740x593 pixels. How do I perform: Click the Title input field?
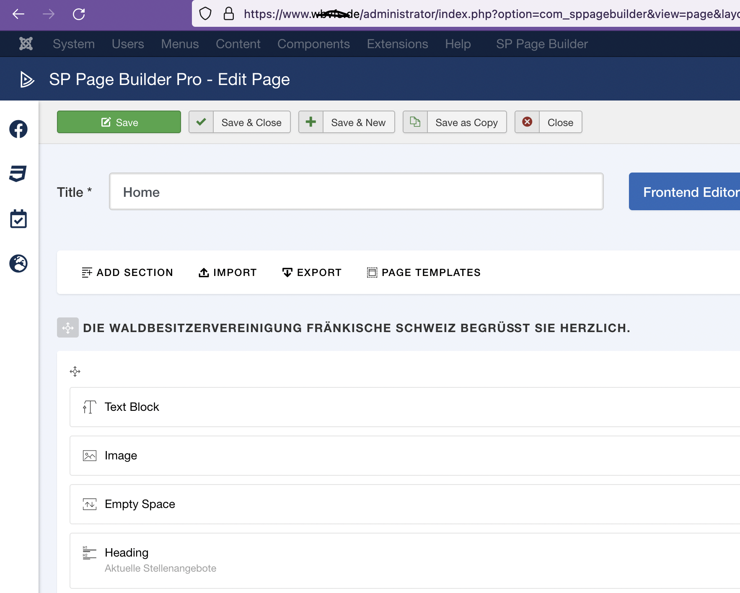tap(356, 192)
